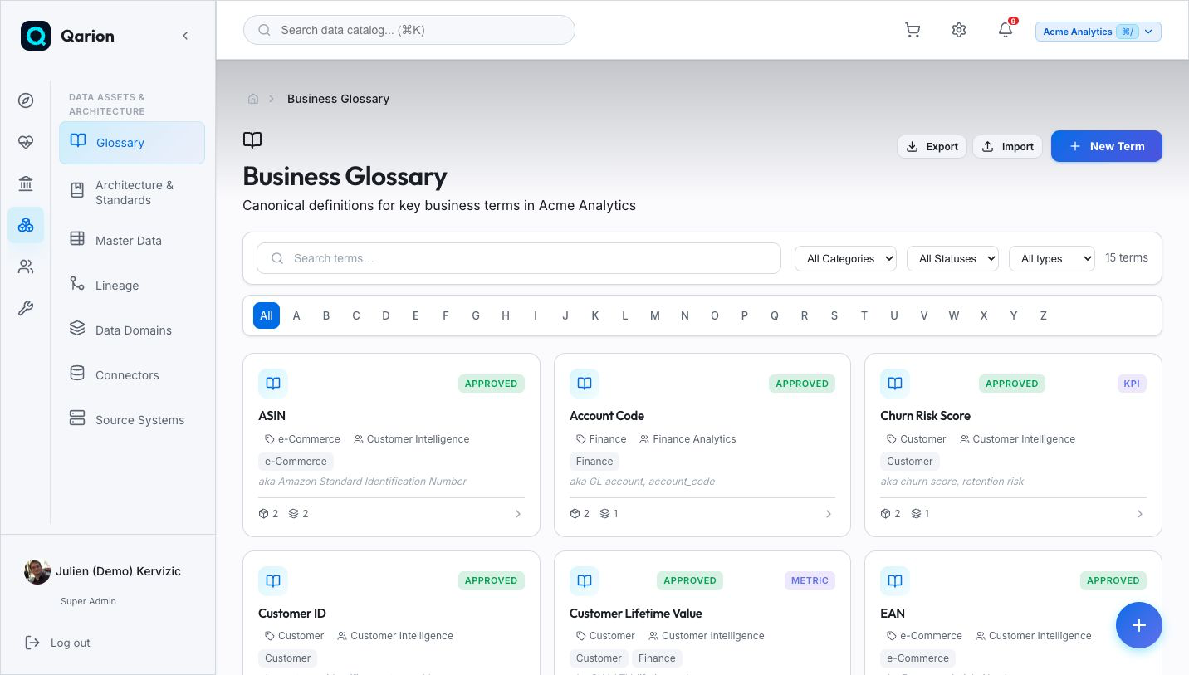Click the Business Glossary breadcrumb

(338, 99)
